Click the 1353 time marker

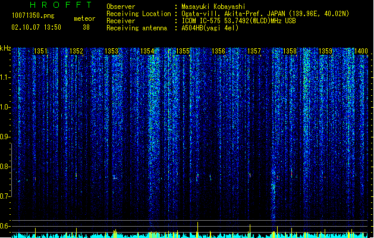point(112,51)
